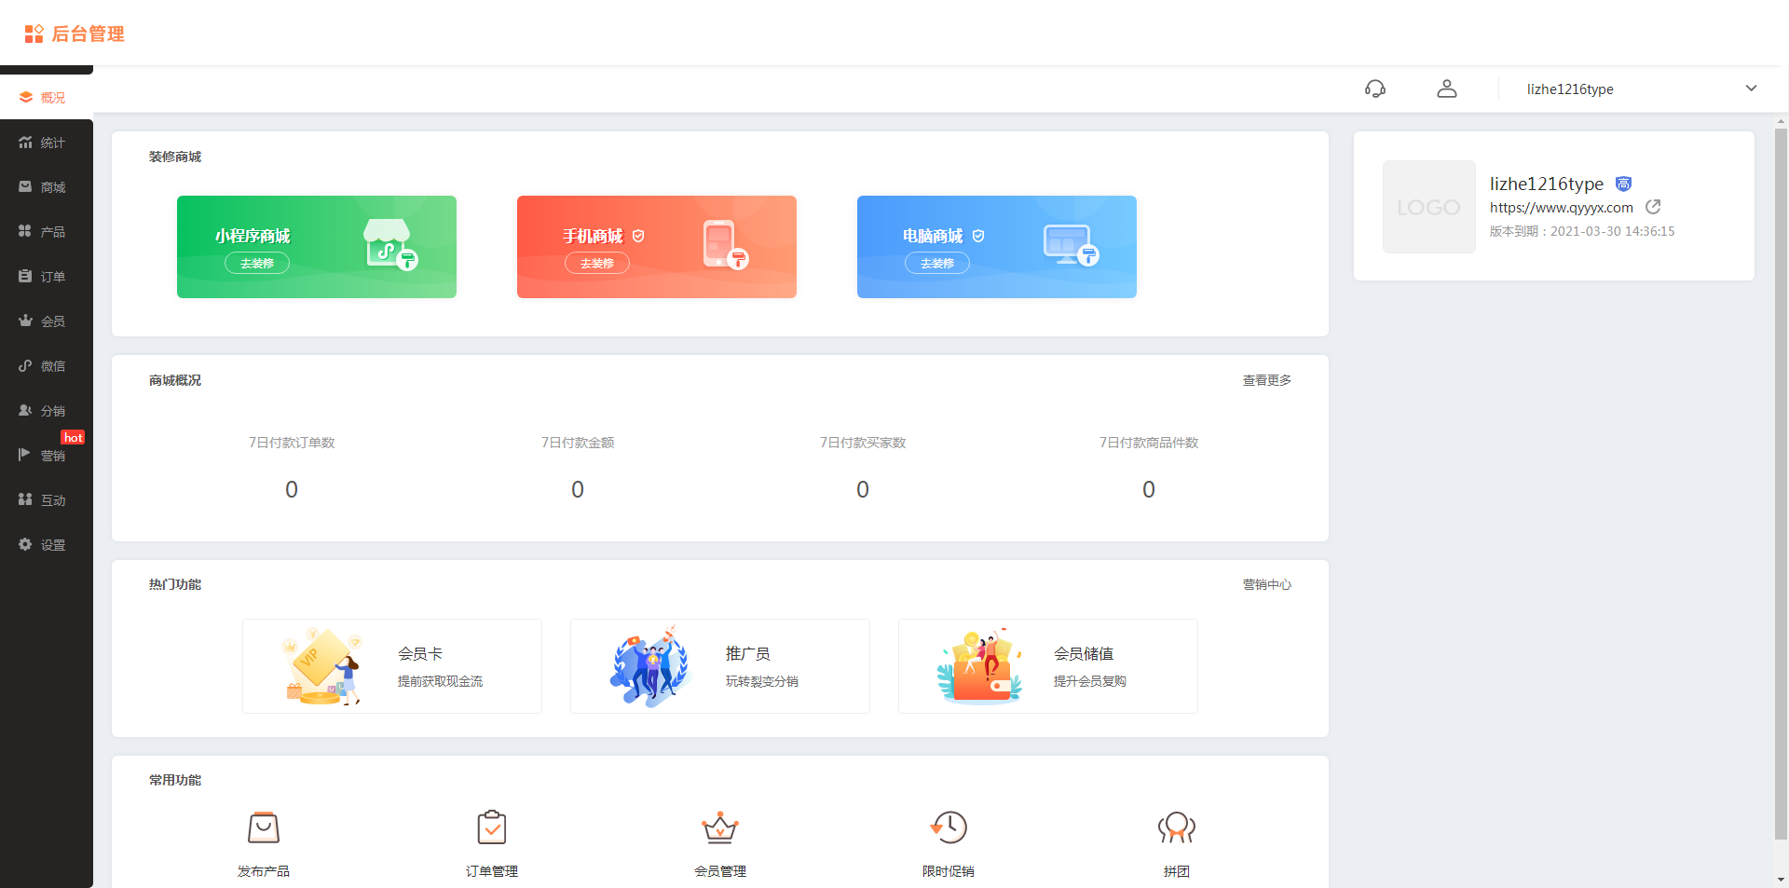Viewport: 1789px width, 888px height.
Task: Open 微信 sidebar menu
Action: coord(47,366)
